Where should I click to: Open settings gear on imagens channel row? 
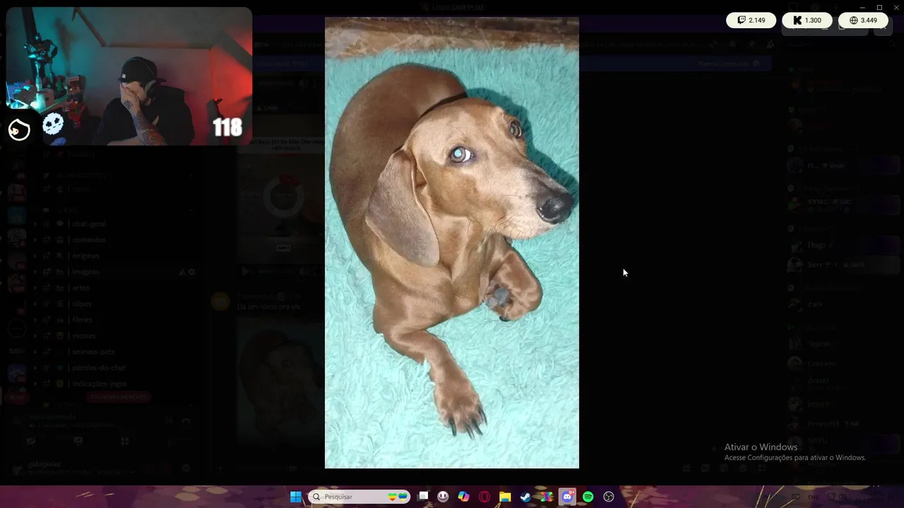pyautogui.click(x=191, y=272)
